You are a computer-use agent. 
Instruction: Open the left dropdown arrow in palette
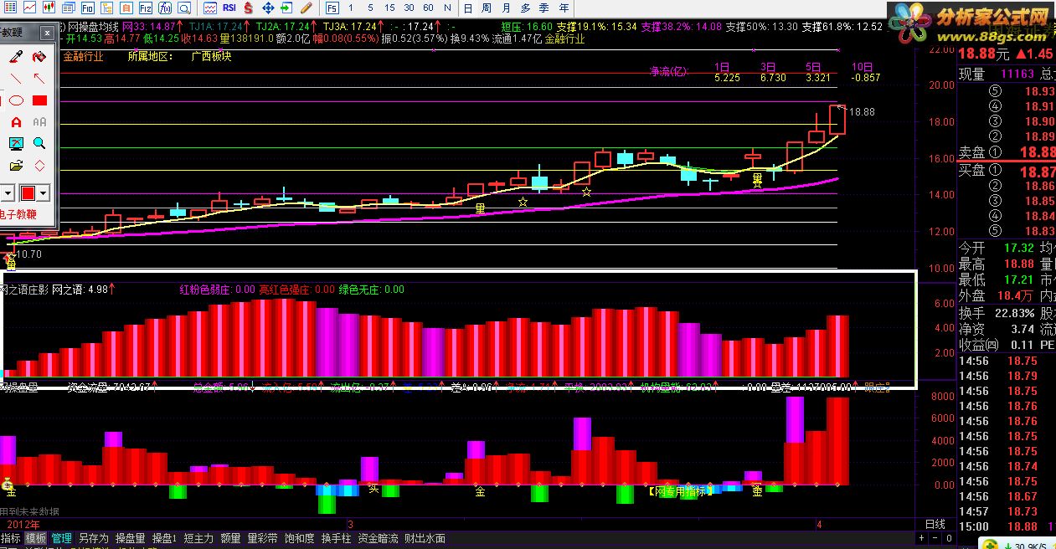tap(8, 192)
